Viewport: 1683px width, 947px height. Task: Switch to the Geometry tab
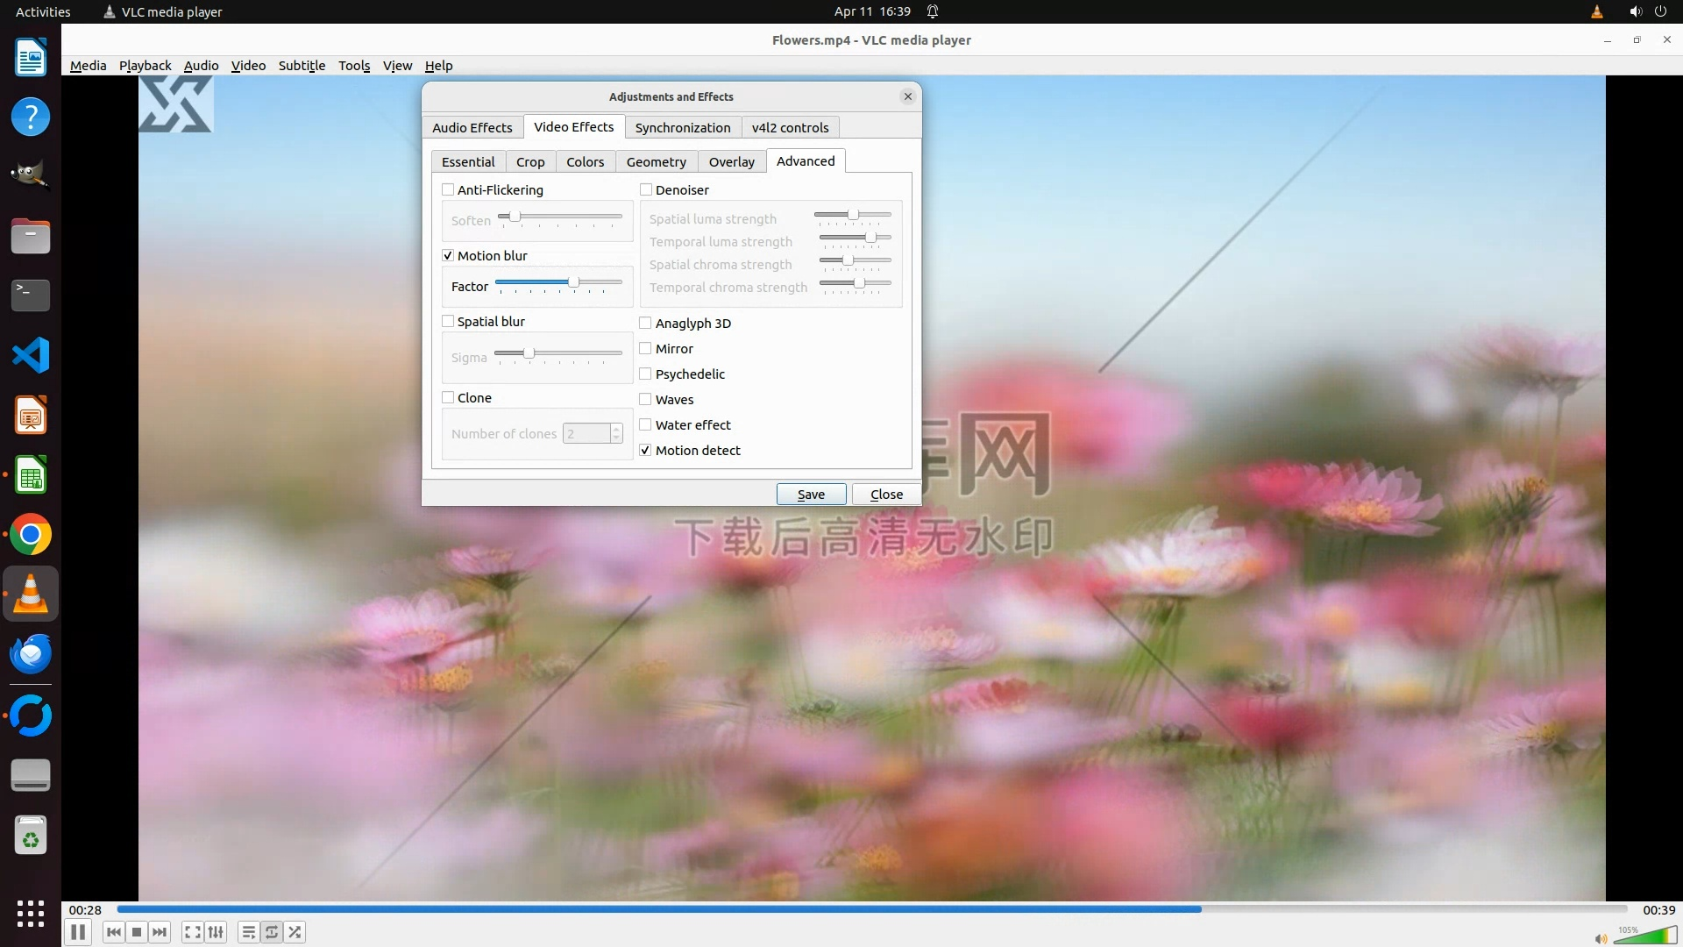(x=656, y=162)
